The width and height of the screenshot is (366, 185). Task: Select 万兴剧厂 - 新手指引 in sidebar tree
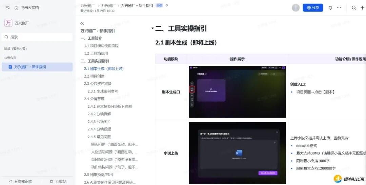point(30,67)
